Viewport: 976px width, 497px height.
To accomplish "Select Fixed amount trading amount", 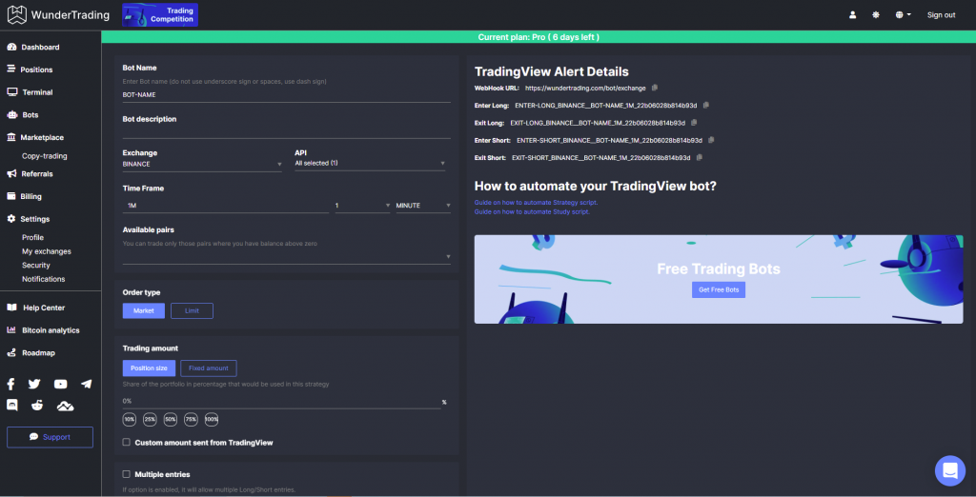I will point(209,368).
